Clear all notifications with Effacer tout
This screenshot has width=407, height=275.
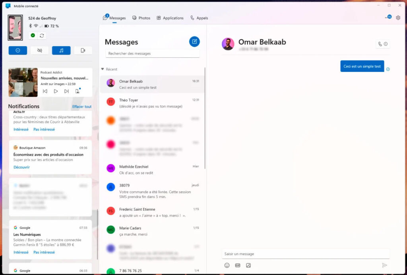click(x=81, y=106)
